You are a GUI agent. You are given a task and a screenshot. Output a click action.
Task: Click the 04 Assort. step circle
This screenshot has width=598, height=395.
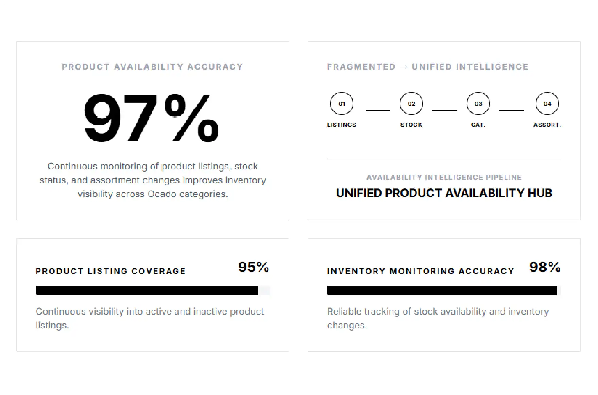(x=547, y=104)
